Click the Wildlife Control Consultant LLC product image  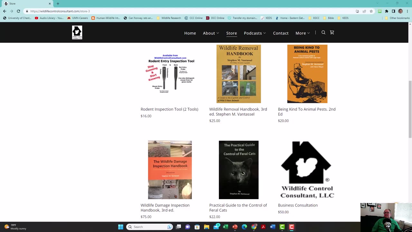click(307, 170)
